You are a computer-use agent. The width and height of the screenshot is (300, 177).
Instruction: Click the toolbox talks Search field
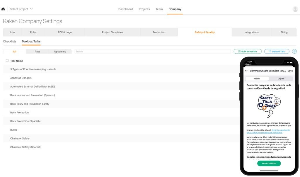pos(152,52)
